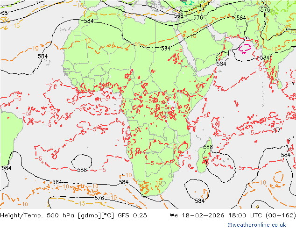Viewport: 296px width, 229px height.
Task: Click the 584 label beside the South American coast
Action: 7,168
